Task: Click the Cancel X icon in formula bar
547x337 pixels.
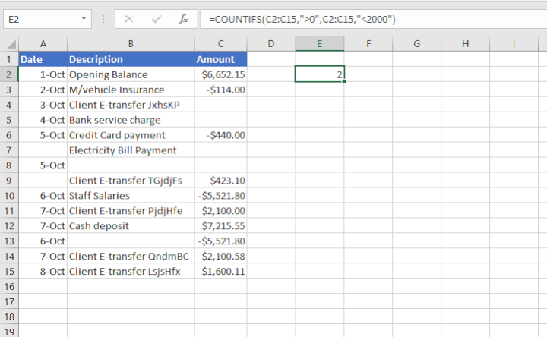Action: coord(129,19)
